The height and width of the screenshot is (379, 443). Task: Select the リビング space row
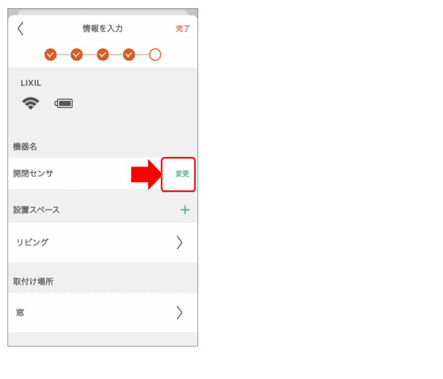pos(103,242)
